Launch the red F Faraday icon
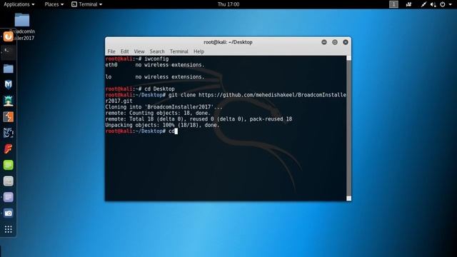This screenshot has width=457, height=257. point(8,149)
